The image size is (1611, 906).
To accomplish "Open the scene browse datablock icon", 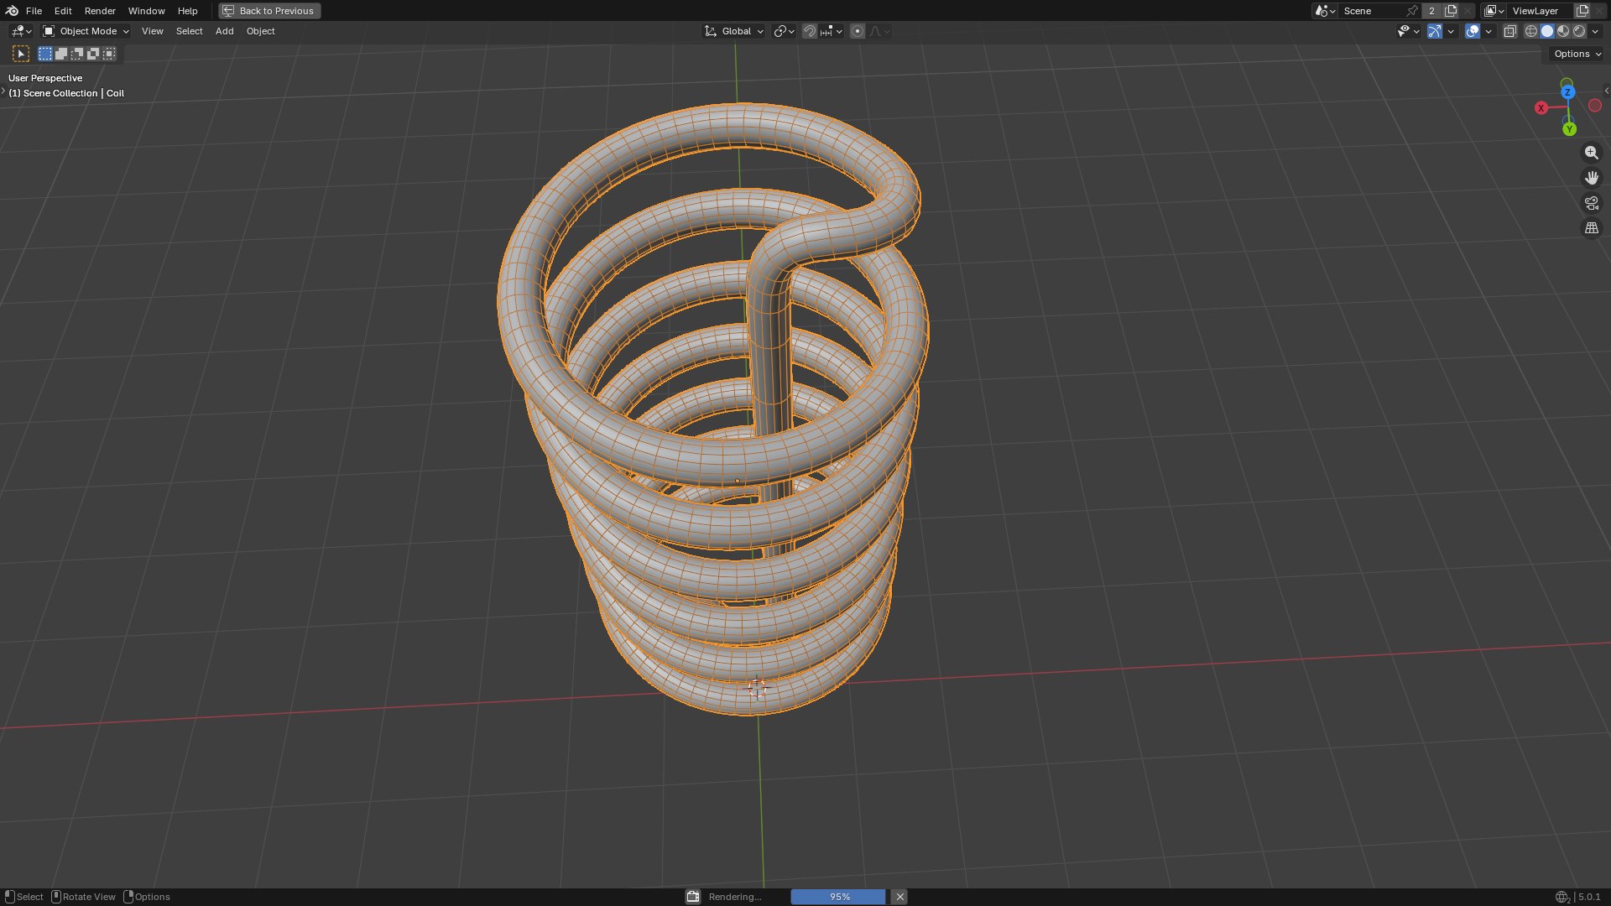I will tap(1325, 11).
